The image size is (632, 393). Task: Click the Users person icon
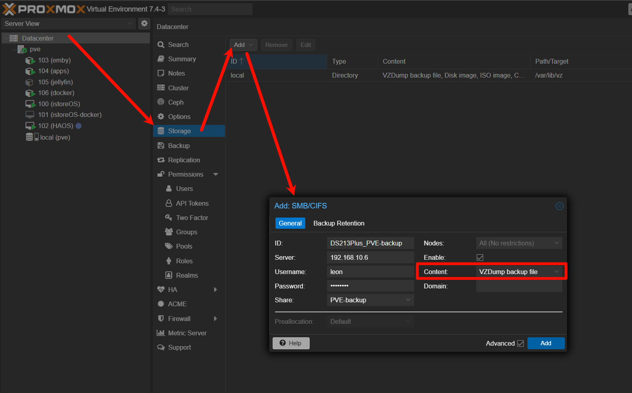click(169, 189)
